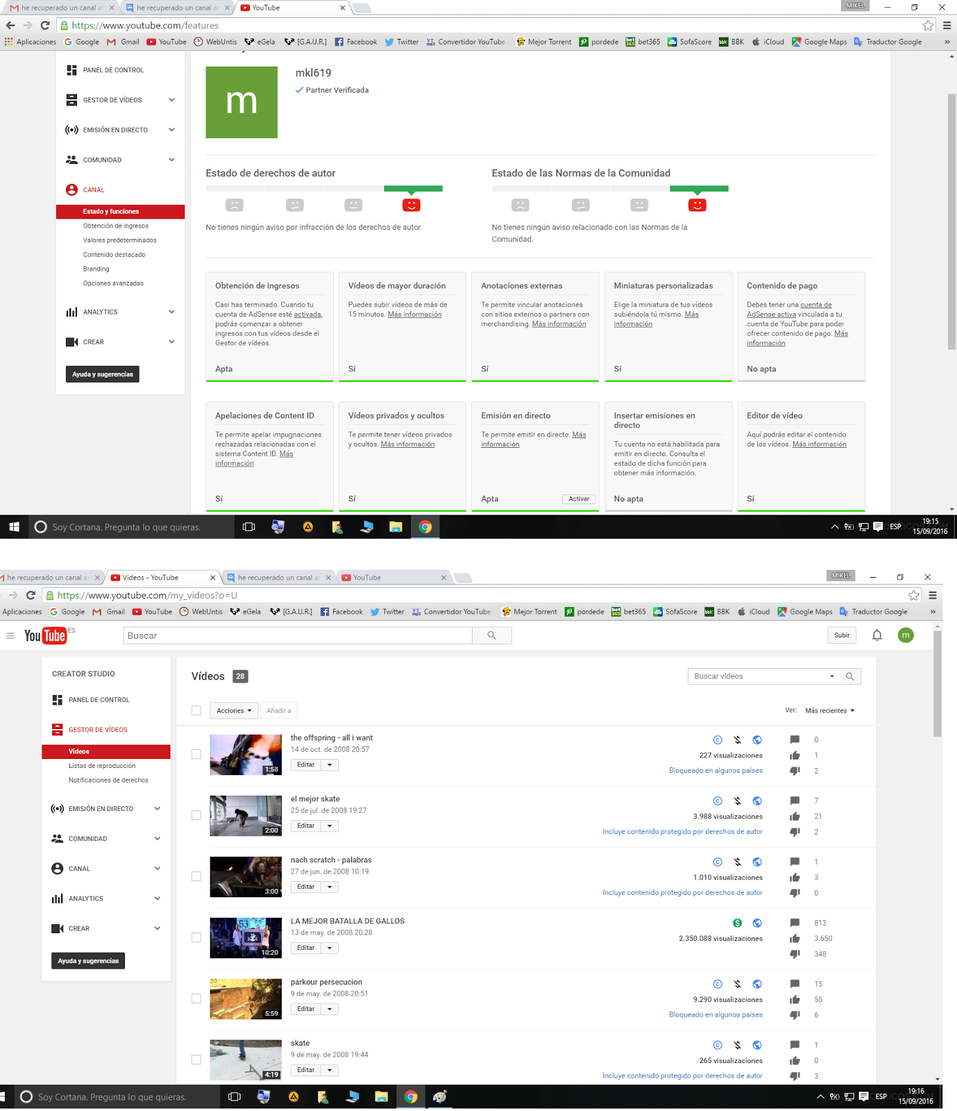Click first sad face on copyright status meter
Viewport: 957px width, 1111px height.
click(235, 205)
